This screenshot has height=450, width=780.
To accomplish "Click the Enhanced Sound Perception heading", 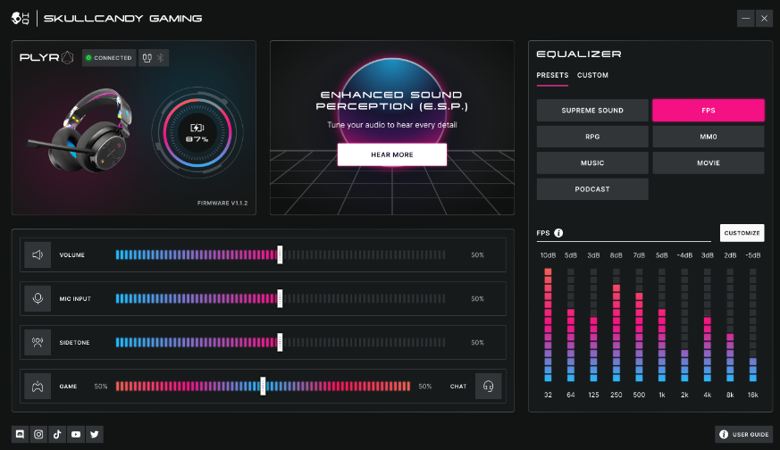I will click(392, 100).
